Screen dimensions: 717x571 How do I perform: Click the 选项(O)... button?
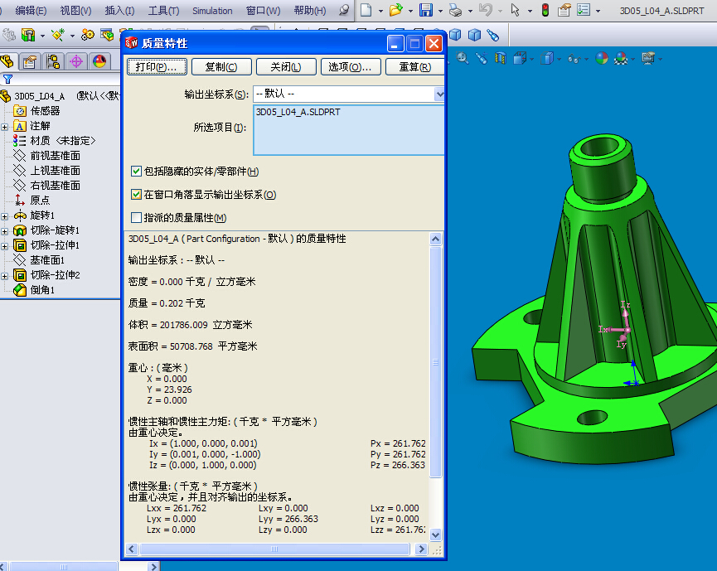pyautogui.click(x=349, y=67)
